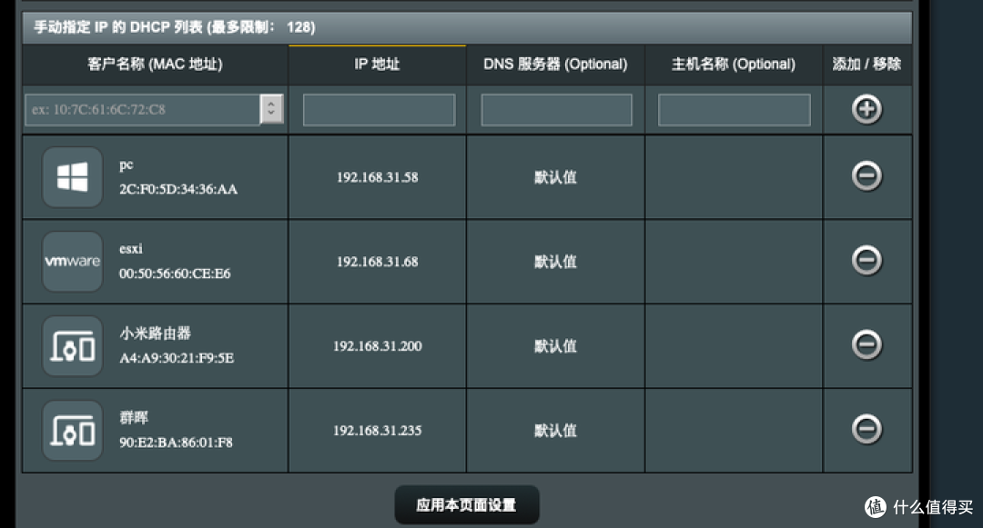Image resolution: width=983 pixels, height=528 pixels.
Task: Click the pc client name
Action: [x=126, y=165]
